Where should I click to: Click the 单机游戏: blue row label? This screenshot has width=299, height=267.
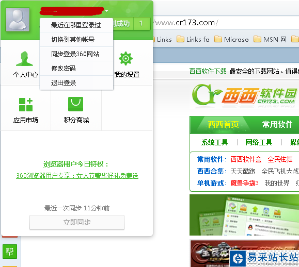coord(212,183)
